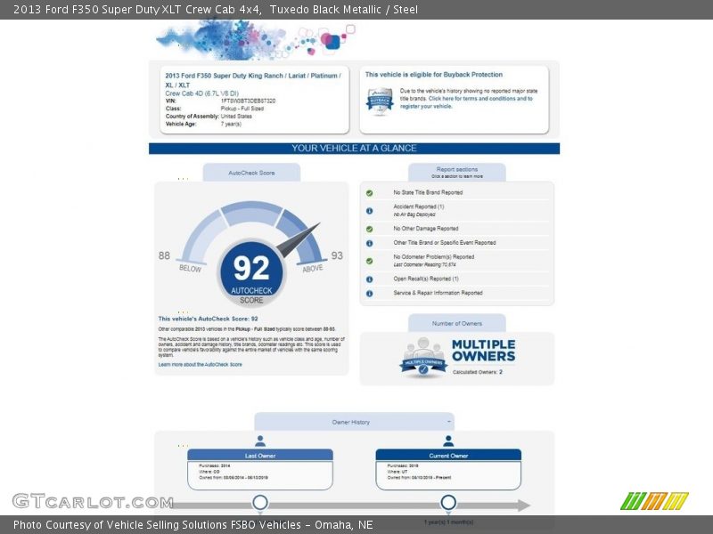
Task: Click the Buyback Protection shield badge
Action: pyautogui.click(x=381, y=101)
